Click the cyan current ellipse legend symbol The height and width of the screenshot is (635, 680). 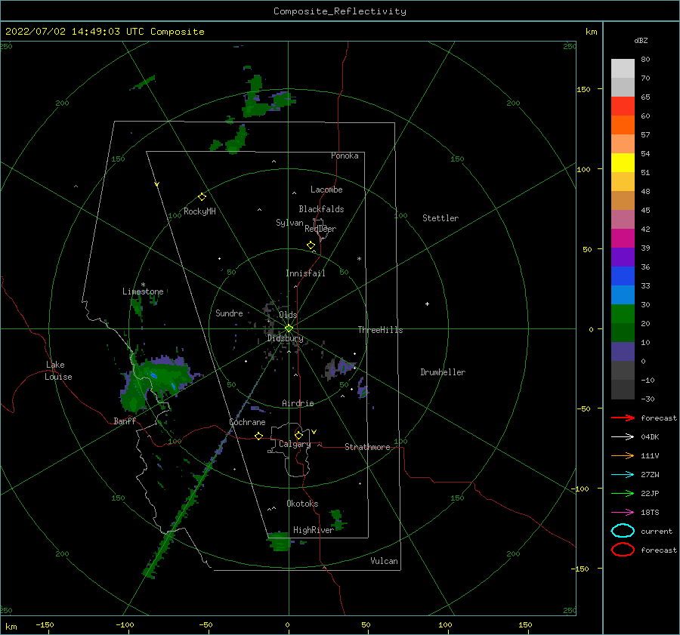[623, 531]
